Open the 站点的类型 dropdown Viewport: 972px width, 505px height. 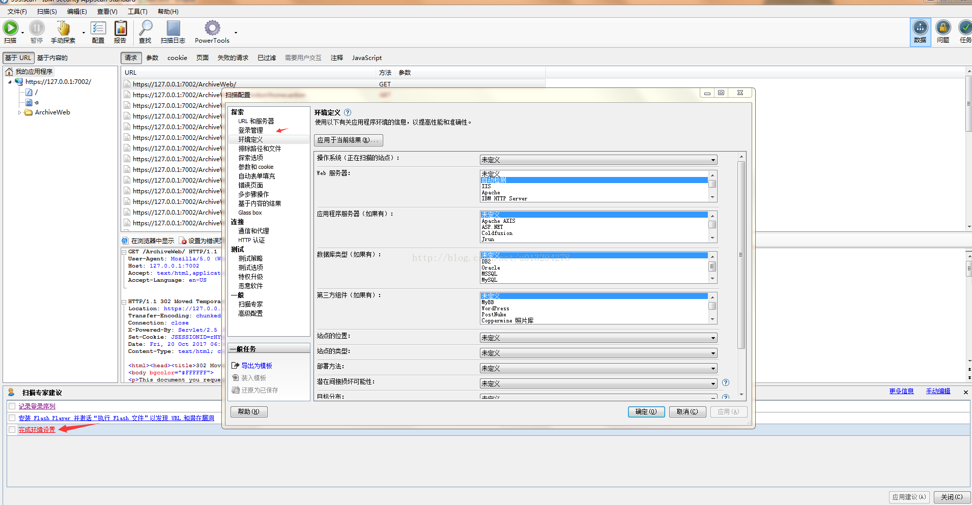598,353
